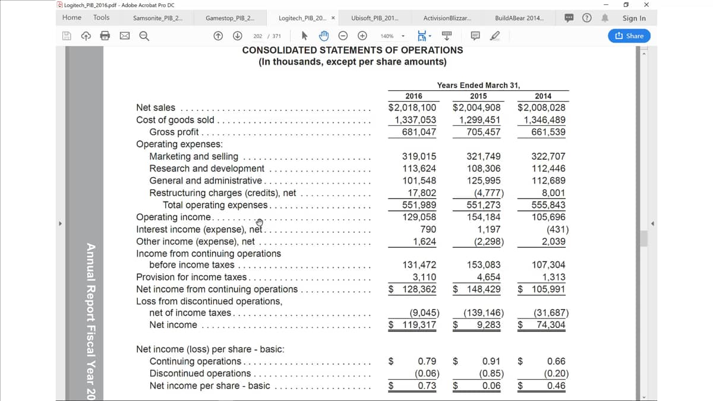Zoom in with plus icon
This screenshot has height=401, width=713.
[361, 36]
